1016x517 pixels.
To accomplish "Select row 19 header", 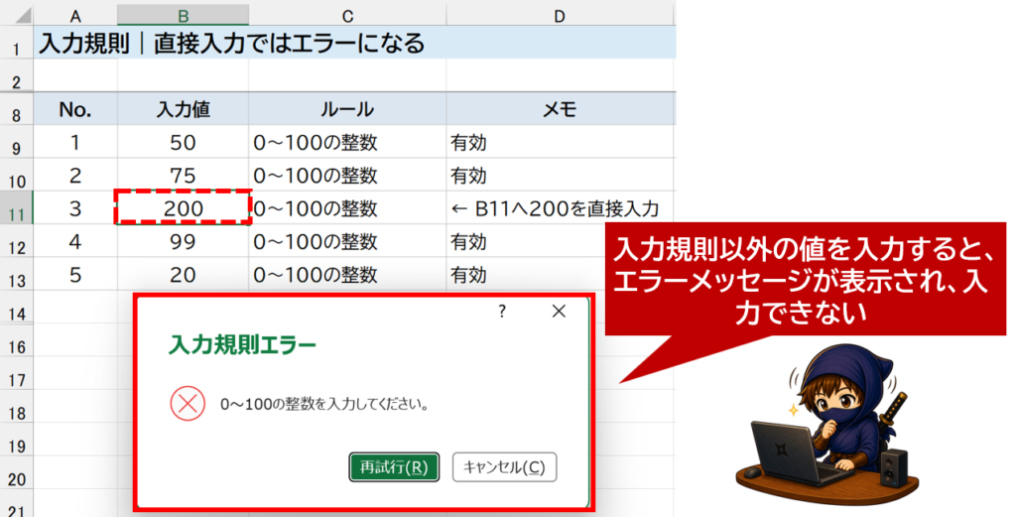I will pos(17,440).
